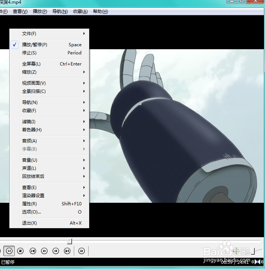
Task: Open the 播放(P) menu in the menu bar
Action: point(40,11)
